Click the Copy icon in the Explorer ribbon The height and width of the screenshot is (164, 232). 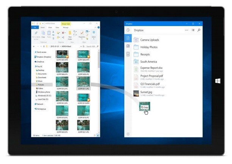(x=43, y=33)
